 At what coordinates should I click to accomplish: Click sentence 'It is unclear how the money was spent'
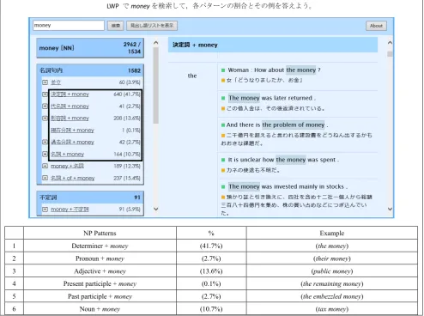(283, 160)
